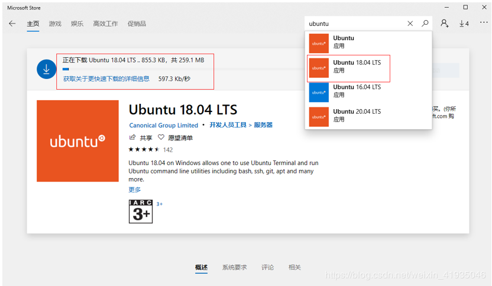The image size is (492, 286).
Task: Select Ubuntu 16.04 LTS search suggestion
Action: pyautogui.click(x=368, y=92)
